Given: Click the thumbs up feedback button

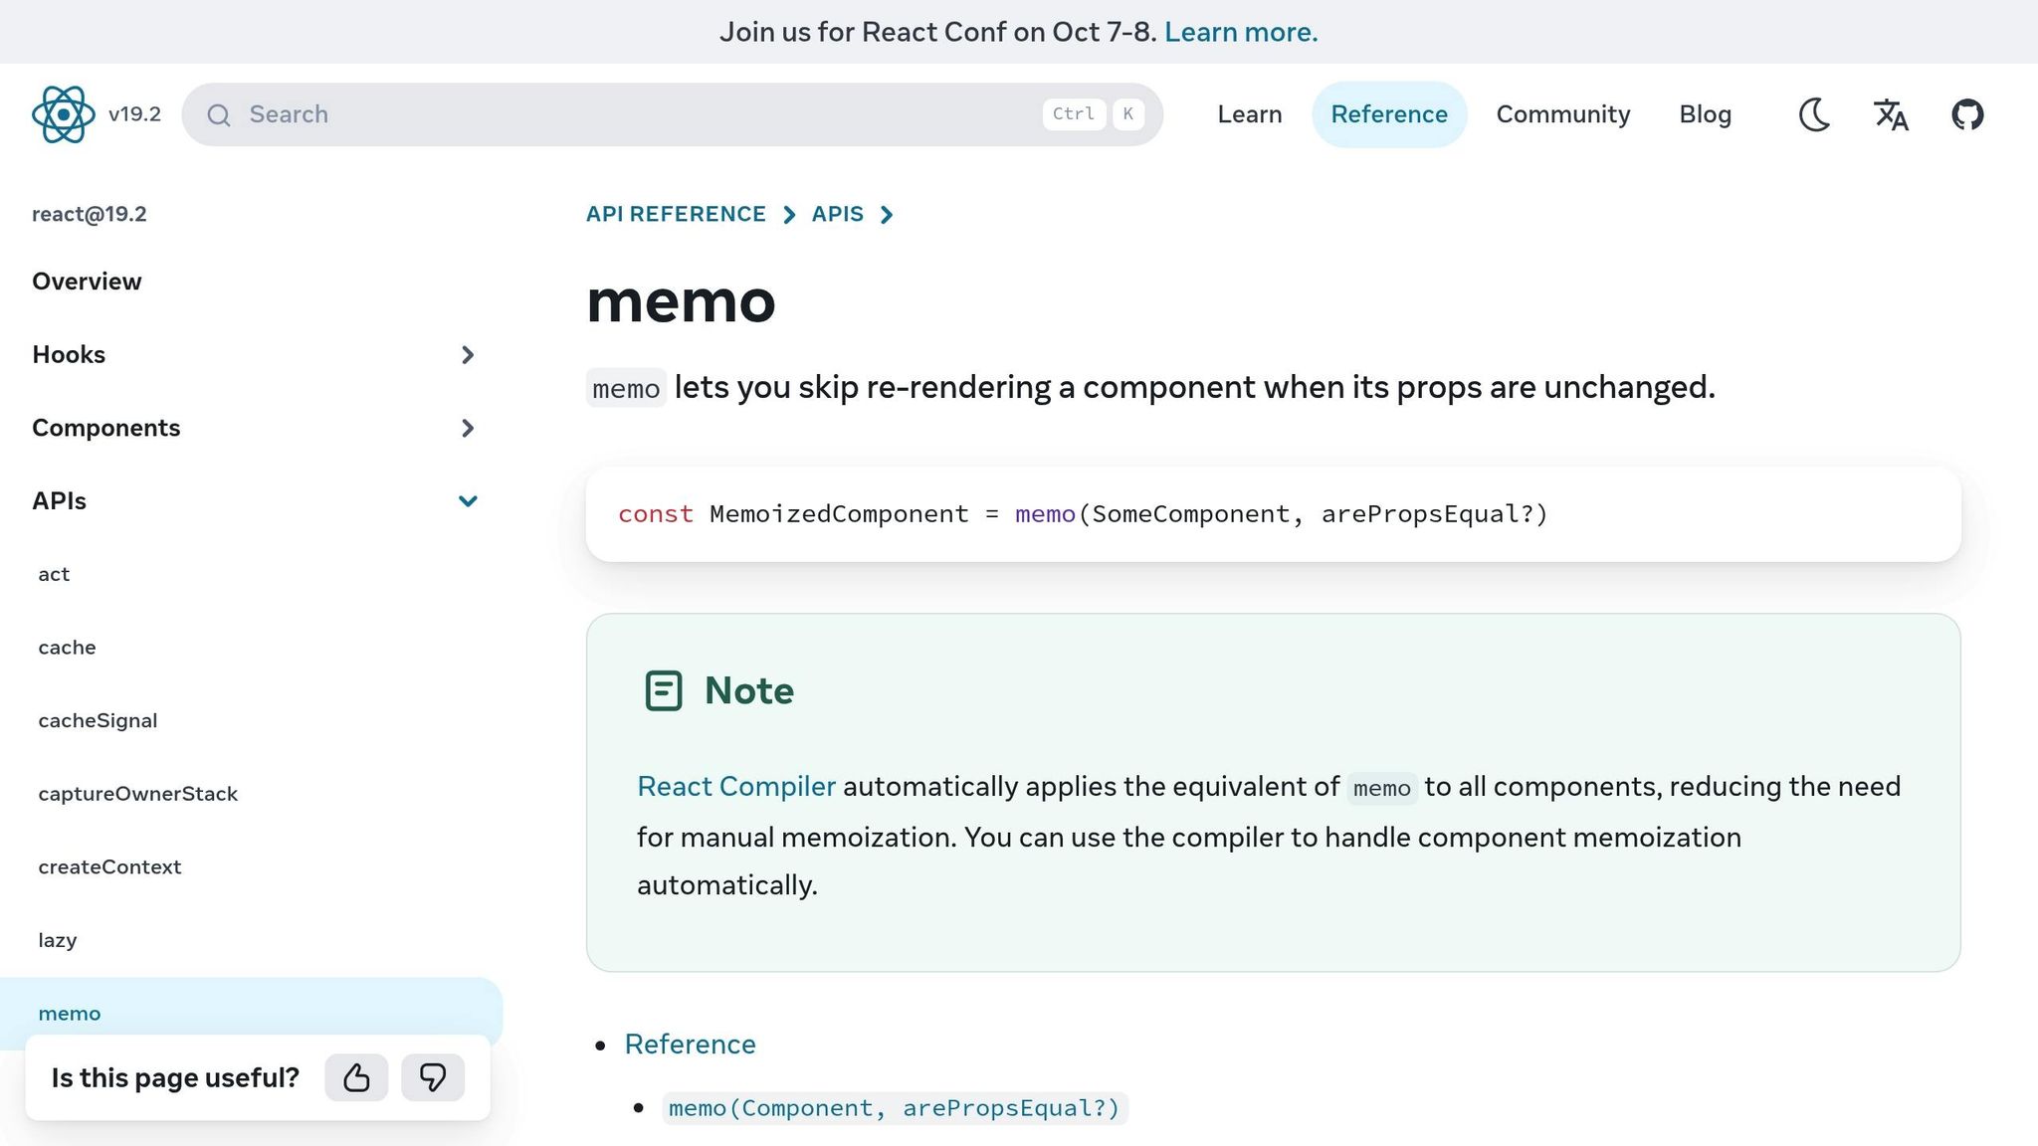Looking at the screenshot, I should (356, 1077).
